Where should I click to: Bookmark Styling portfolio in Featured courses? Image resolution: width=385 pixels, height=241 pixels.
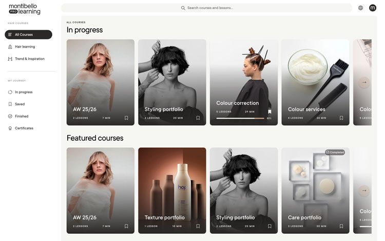(x=269, y=226)
